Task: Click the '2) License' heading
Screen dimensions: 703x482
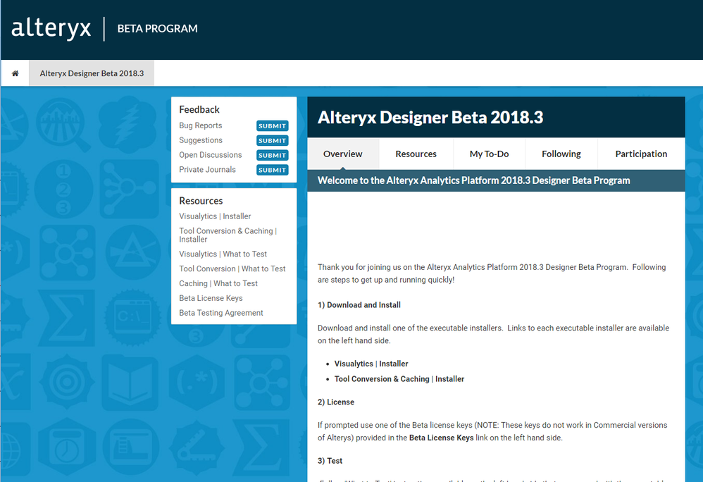Action: pos(336,402)
